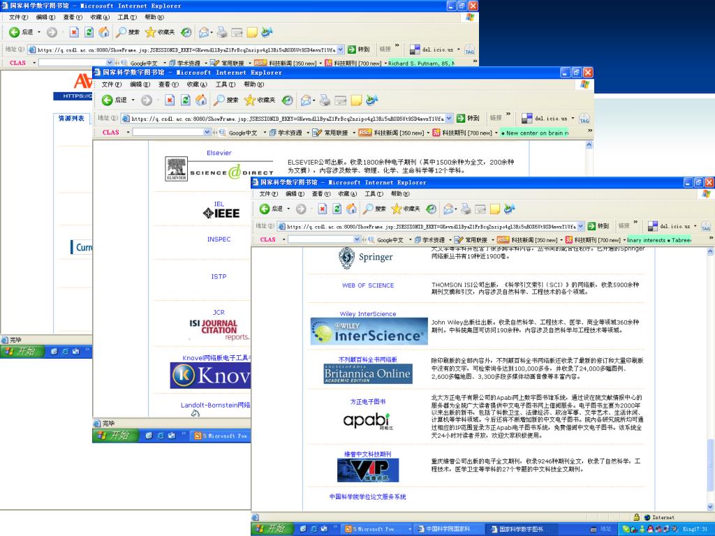Open the Elsevier link in the middle window

click(219, 153)
